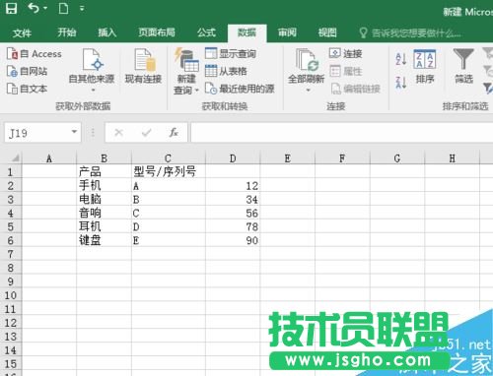493x376 pixels.
Task: Click 显示查询 in Get & Transform
Action: (x=231, y=53)
